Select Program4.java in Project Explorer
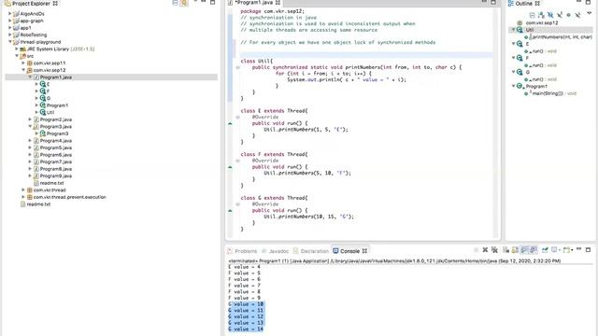The width and height of the screenshot is (598, 336). (56, 141)
